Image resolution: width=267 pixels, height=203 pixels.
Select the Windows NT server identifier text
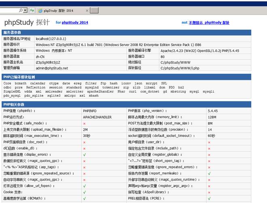119,45
